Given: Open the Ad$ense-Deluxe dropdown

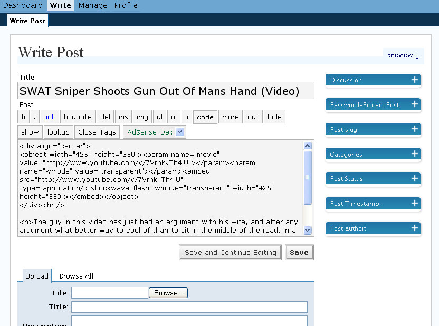Looking at the screenshot, I should [154, 132].
